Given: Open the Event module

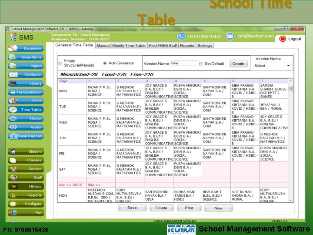Looking at the screenshot, I should tap(26, 101).
